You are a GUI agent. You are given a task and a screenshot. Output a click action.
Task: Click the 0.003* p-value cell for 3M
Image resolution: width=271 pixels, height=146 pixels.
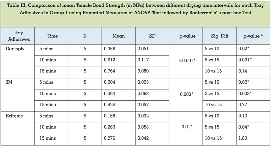click(x=187, y=94)
